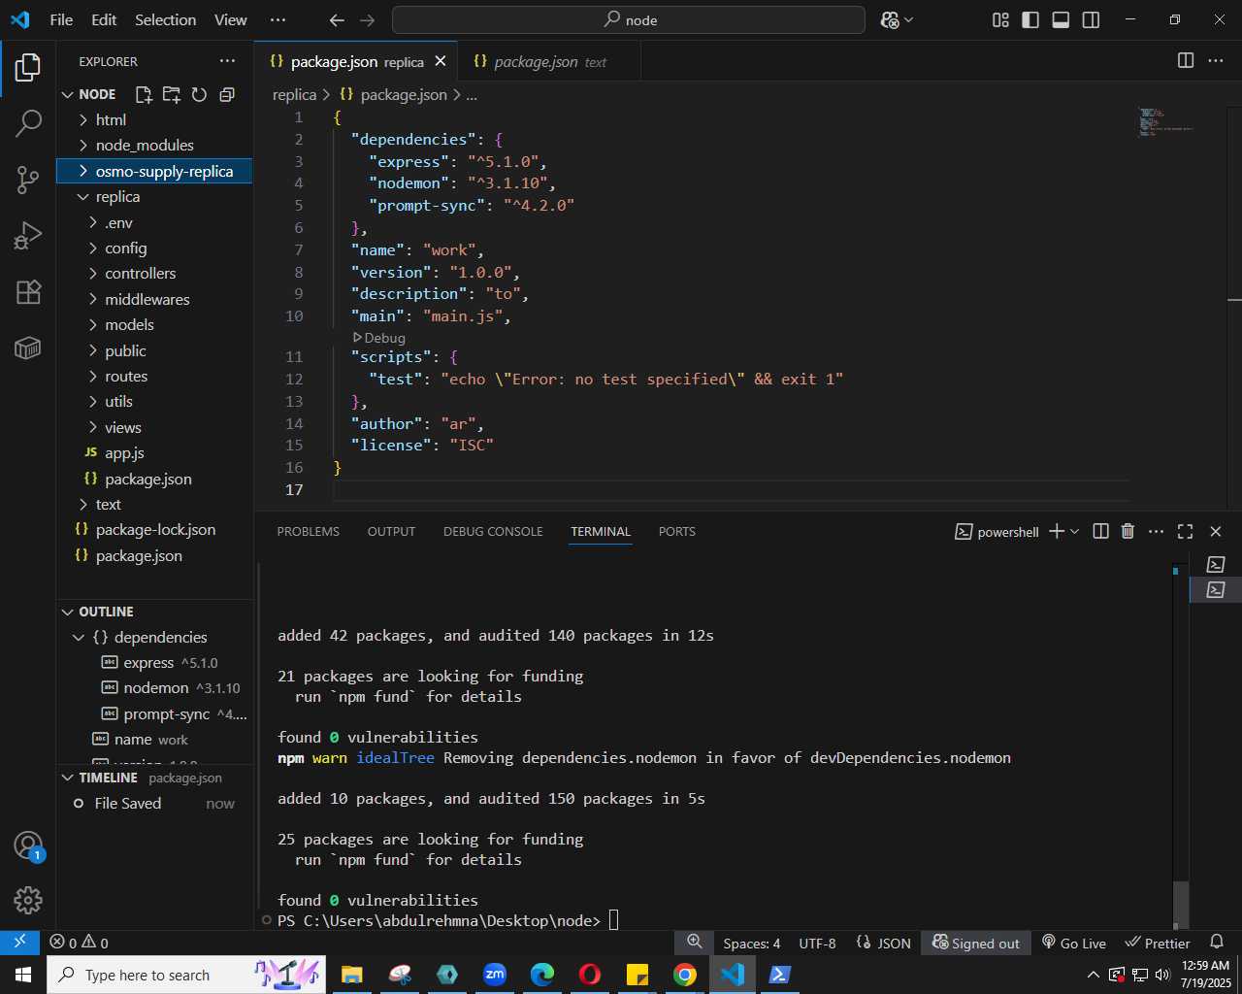Viewport: 1242px width, 994px height.
Task: Click the New Folder icon in Explorer
Action: tap(172, 94)
